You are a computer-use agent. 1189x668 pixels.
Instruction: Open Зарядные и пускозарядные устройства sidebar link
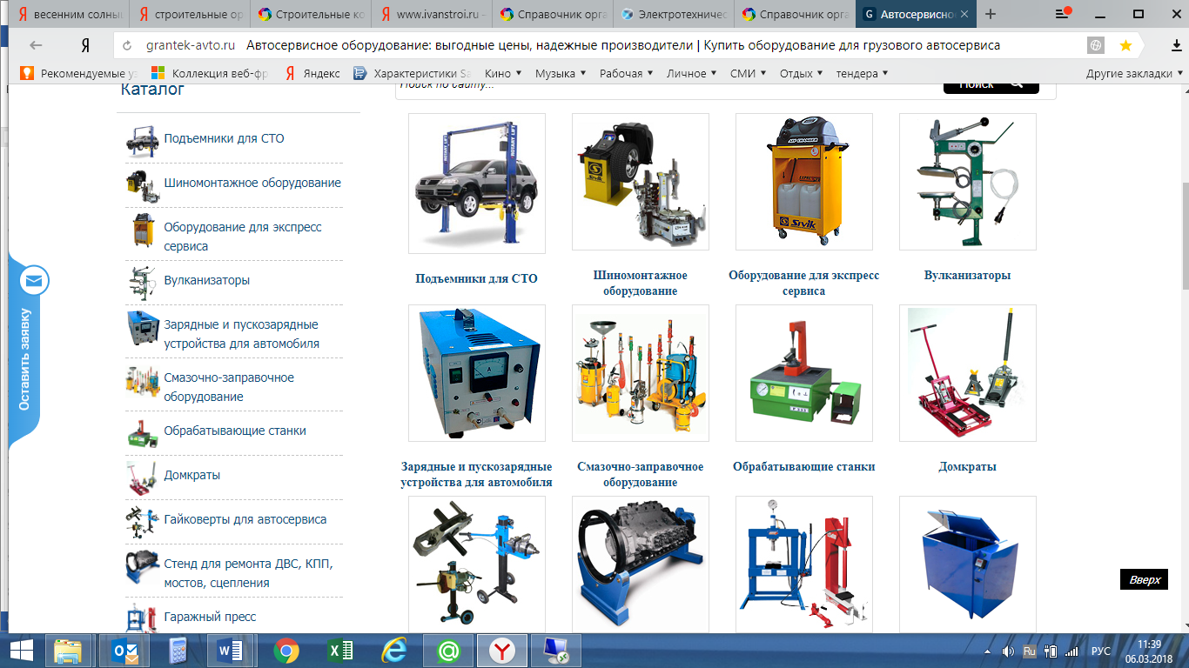tap(242, 334)
